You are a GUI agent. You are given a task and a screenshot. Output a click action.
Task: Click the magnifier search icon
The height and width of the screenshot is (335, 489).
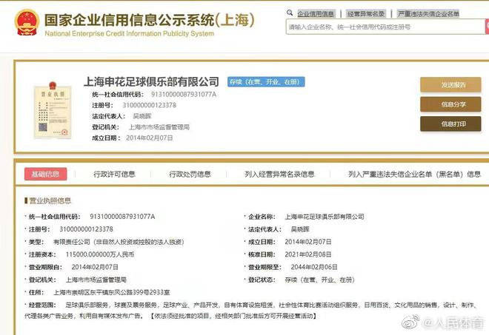[x=290, y=13]
